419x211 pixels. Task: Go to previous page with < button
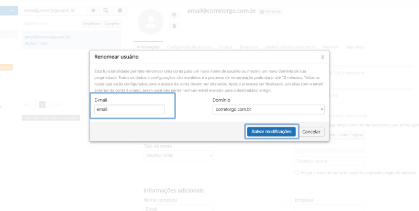click(35, 104)
